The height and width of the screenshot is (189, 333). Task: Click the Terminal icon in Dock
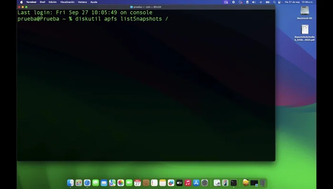click(x=233, y=183)
